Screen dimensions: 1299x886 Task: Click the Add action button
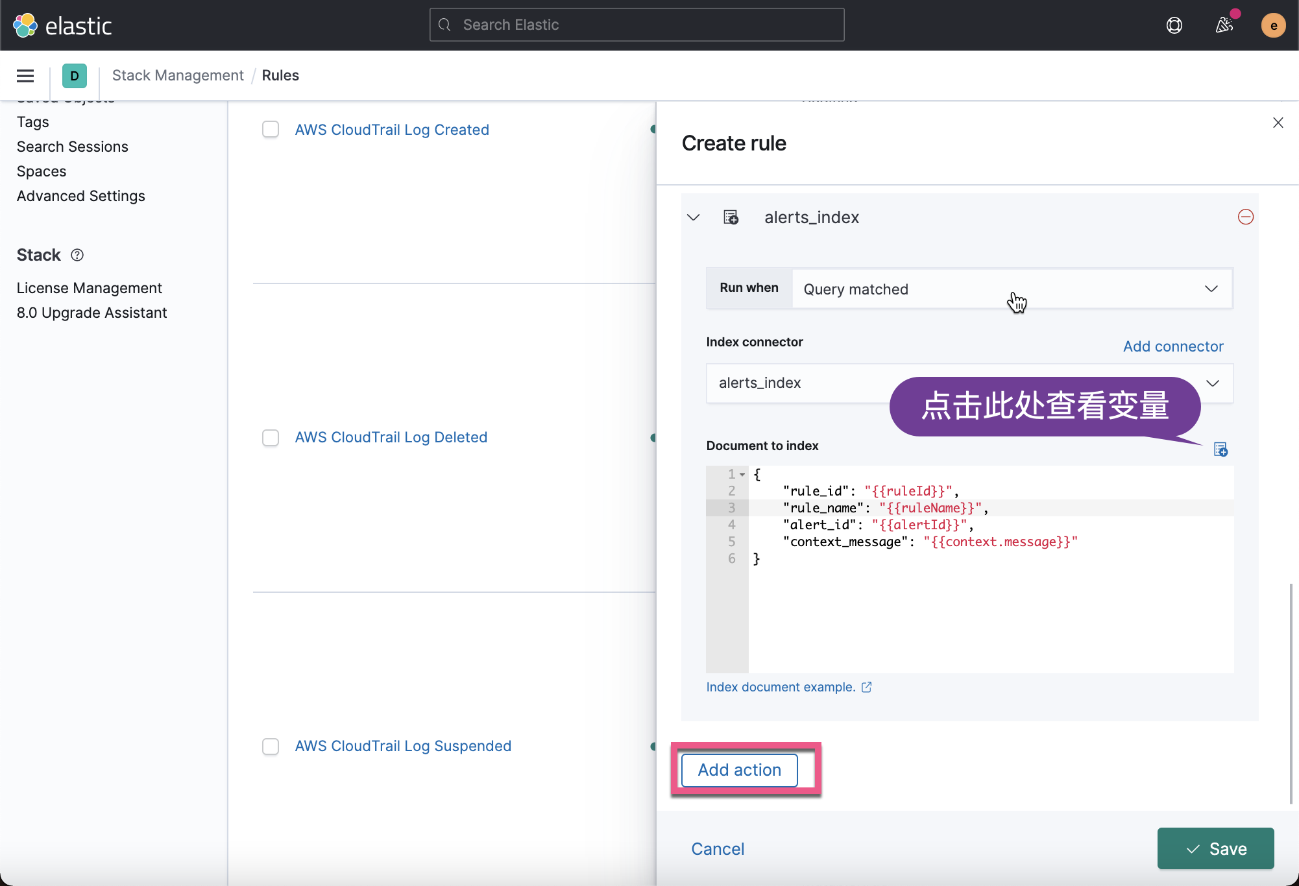[x=739, y=770]
